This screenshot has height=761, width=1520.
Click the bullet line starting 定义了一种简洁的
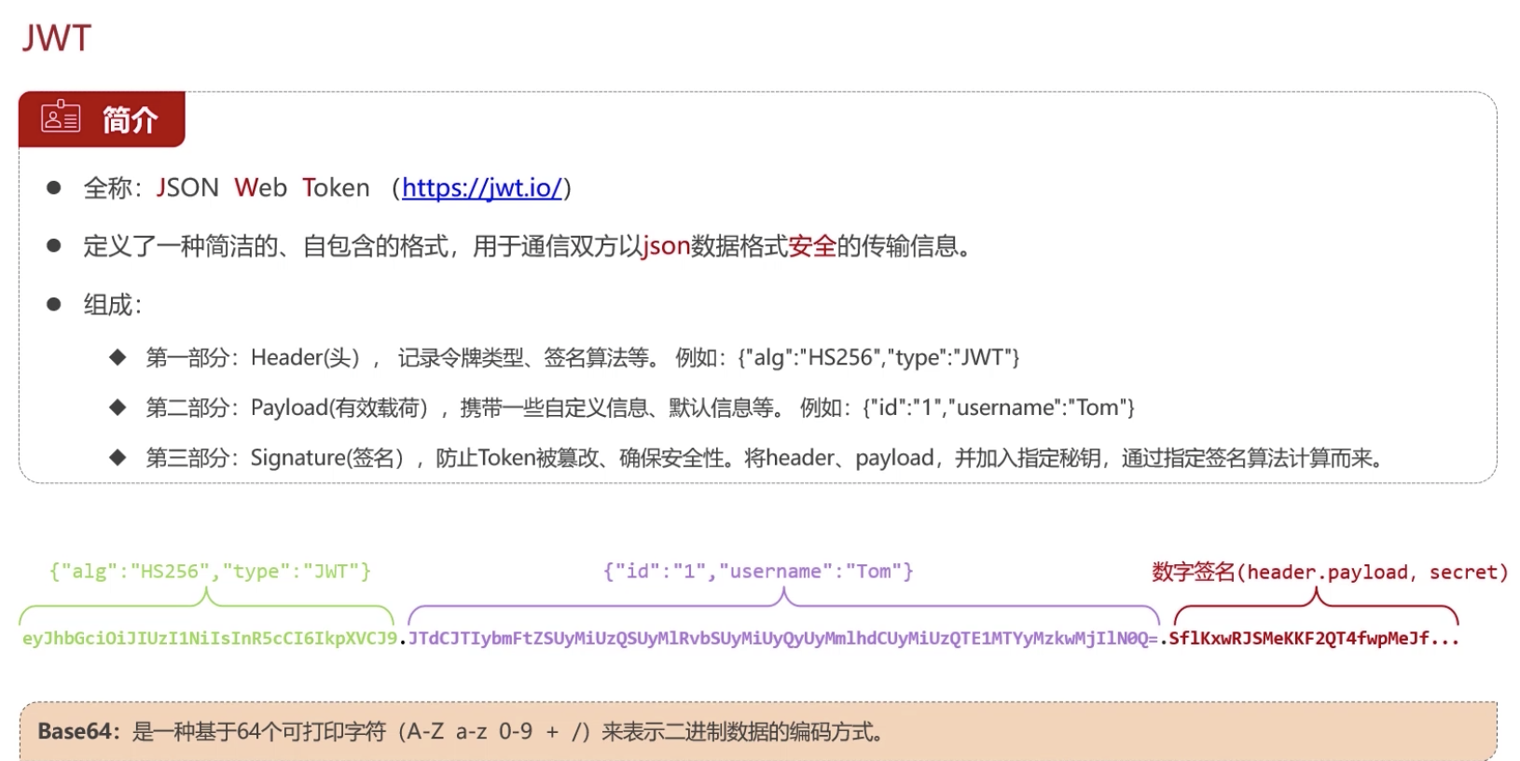pyautogui.click(x=529, y=246)
